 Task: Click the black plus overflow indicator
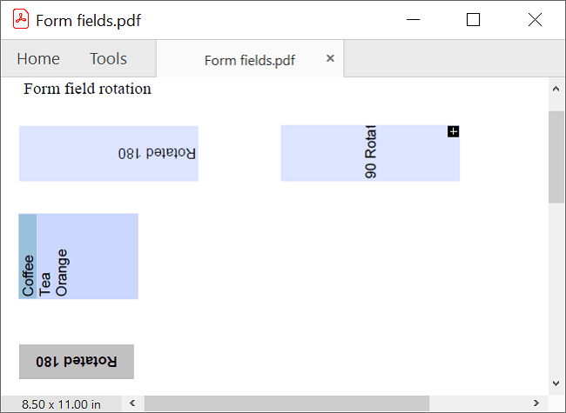tap(453, 131)
